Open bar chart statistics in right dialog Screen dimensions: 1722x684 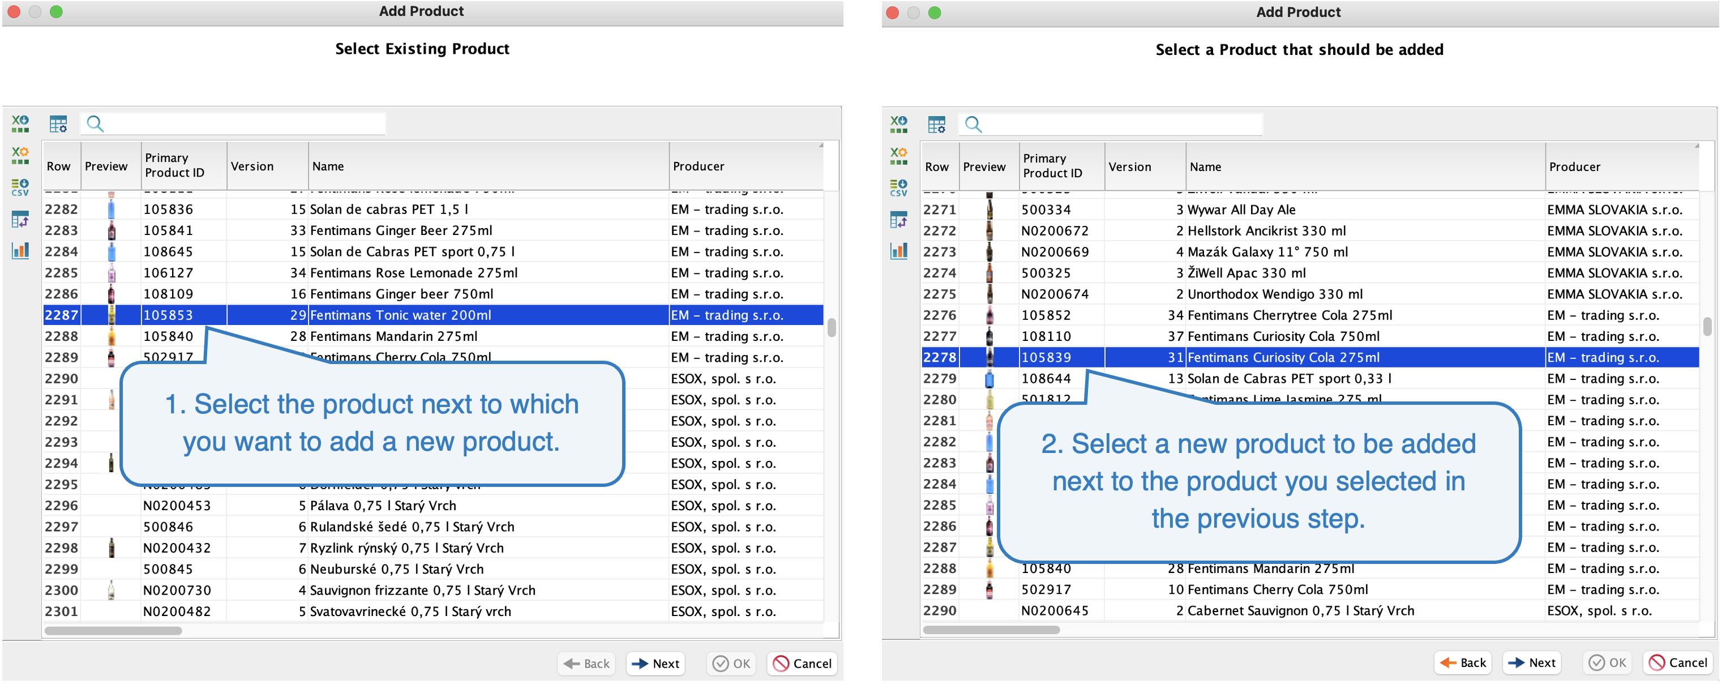click(898, 251)
